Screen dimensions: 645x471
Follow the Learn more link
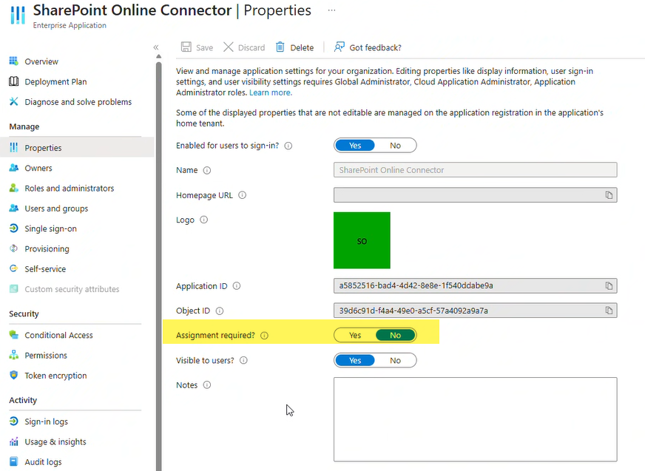click(x=270, y=93)
